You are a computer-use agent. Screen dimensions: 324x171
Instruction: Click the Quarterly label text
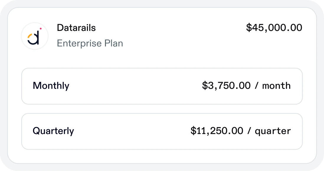coord(53,131)
